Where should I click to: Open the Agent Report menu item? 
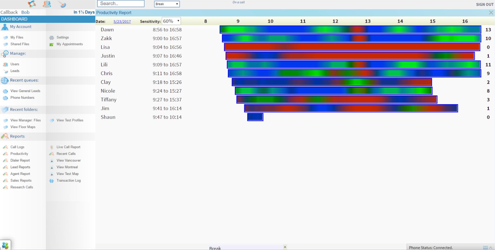pyautogui.click(x=20, y=174)
